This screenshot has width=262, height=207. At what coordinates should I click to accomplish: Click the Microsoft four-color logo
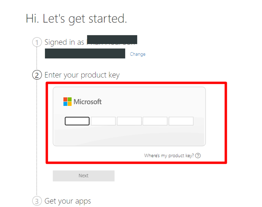click(67, 101)
